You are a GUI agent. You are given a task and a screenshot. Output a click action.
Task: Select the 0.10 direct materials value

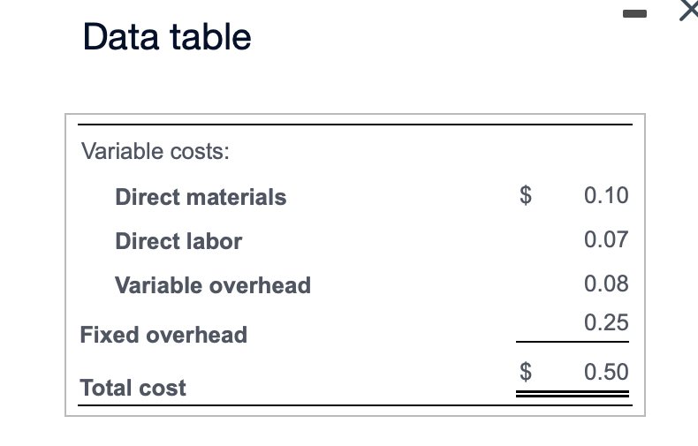606,195
